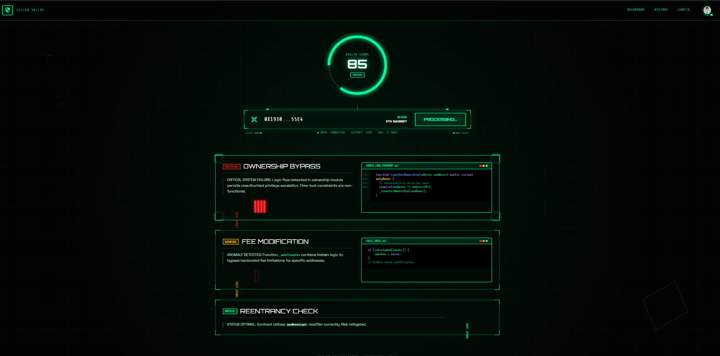The width and height of the screenshot is (720, 356).
Task: Open the user avatar in the top-right
Action: click(707, 10)
